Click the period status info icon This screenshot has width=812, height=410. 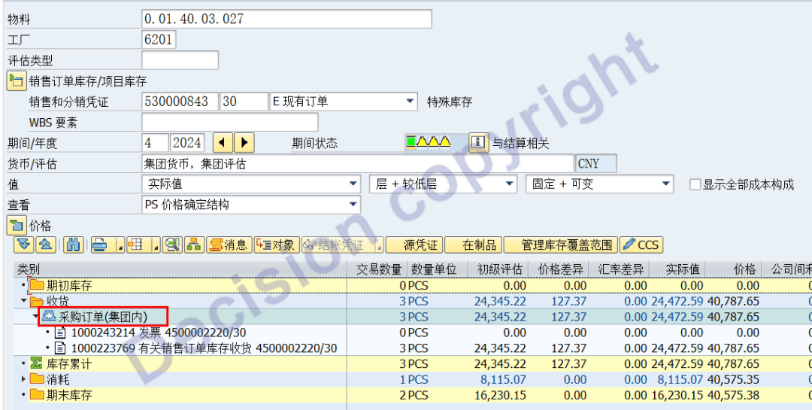pyautogui.click(x=478, y=143)
